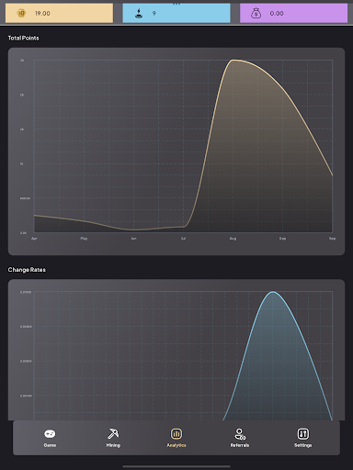353x470 pixels.
Task: Tap the Analytics tab label
Action: coord(176,445)
